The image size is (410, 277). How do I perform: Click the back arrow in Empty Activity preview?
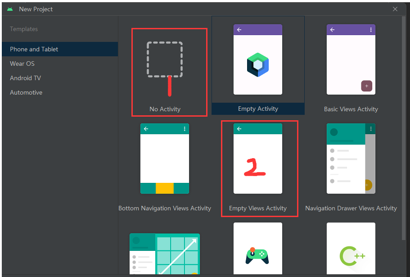tap(239, 30)
